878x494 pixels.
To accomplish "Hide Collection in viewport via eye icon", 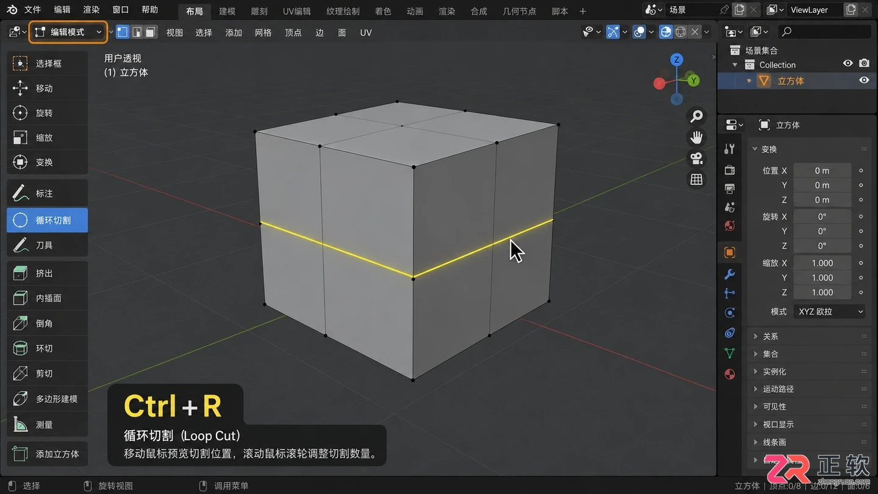I will click(x=848, y=63).
